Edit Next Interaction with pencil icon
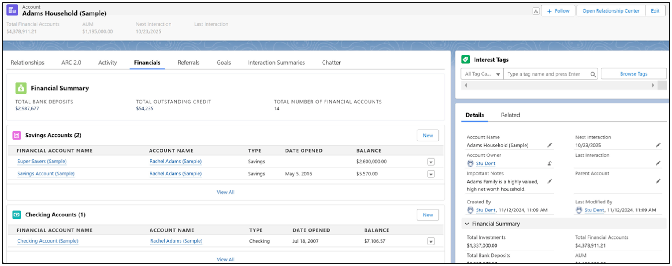 658,145
